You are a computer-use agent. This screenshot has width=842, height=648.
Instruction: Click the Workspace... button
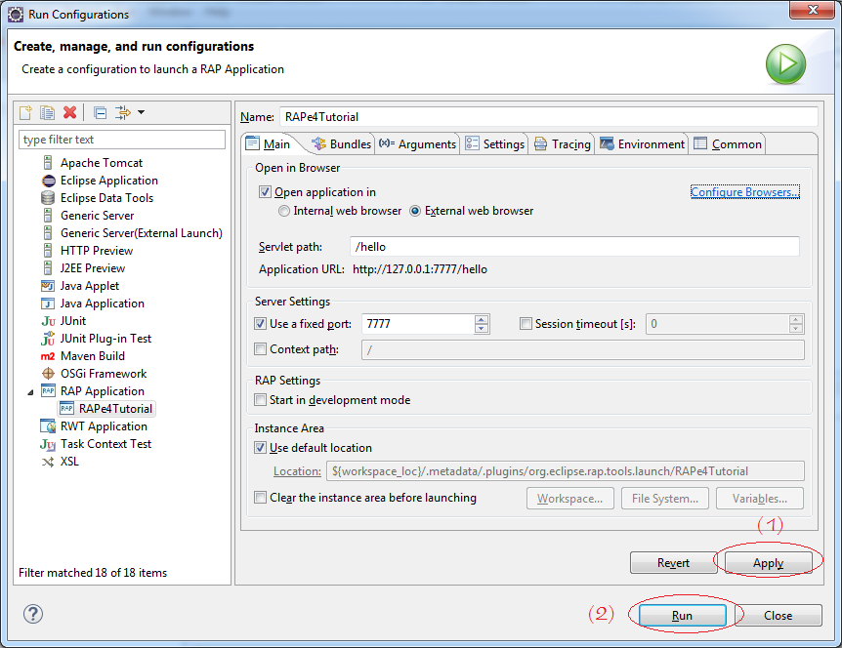(x=570, y=499)
